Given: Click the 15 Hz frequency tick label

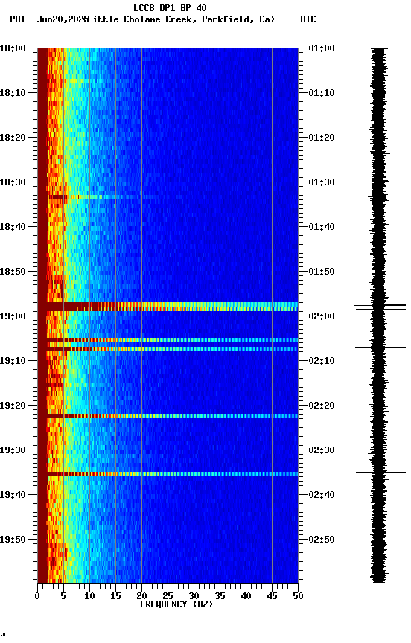Looking at the screenshot, I should 115,596.
